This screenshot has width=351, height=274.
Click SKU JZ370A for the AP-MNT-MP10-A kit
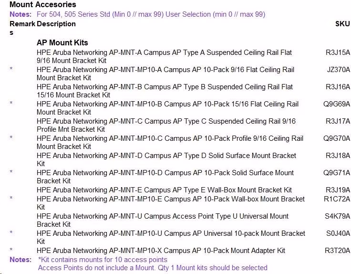click(338, 70)
